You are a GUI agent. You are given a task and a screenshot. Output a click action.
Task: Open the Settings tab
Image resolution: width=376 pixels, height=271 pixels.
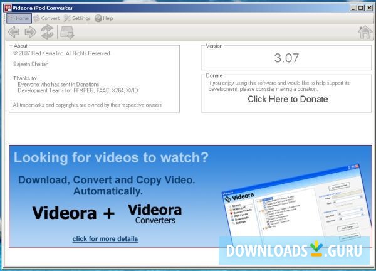pos(77,18)
